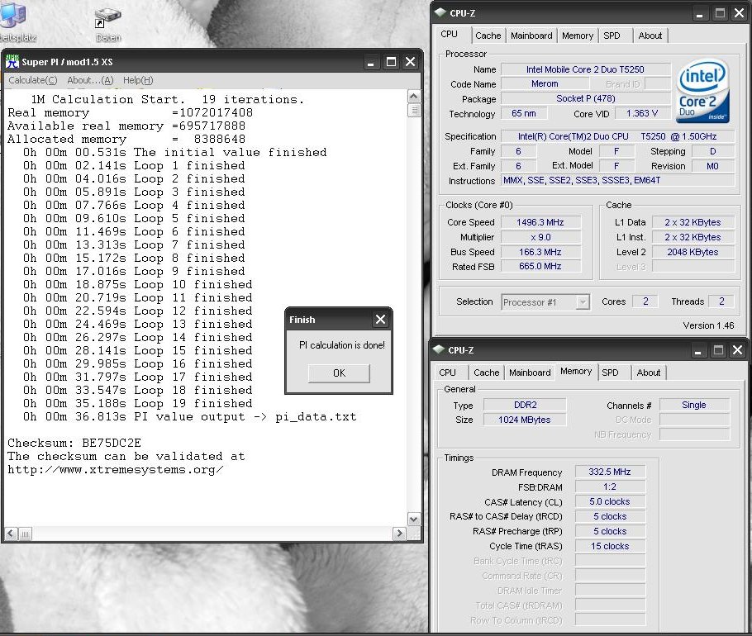Screen dimensions: 752x636
Task: Click the Level 2 2048 KBytes value
Action: coord(693,252)
